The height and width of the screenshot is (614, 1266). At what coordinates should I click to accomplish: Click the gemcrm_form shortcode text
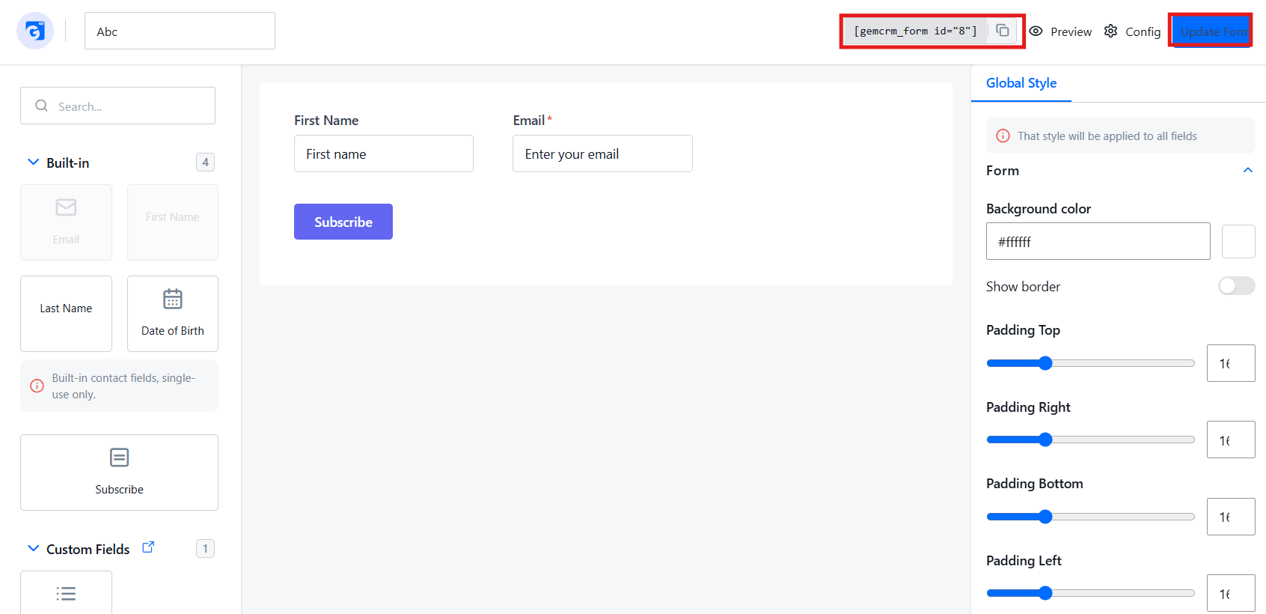point(915,31)
